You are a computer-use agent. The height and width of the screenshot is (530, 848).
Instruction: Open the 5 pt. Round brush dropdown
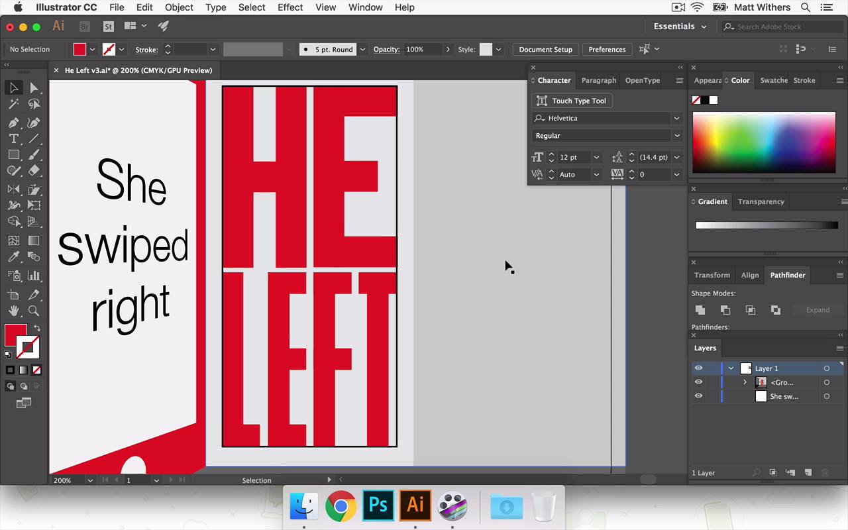pos(362,50)
